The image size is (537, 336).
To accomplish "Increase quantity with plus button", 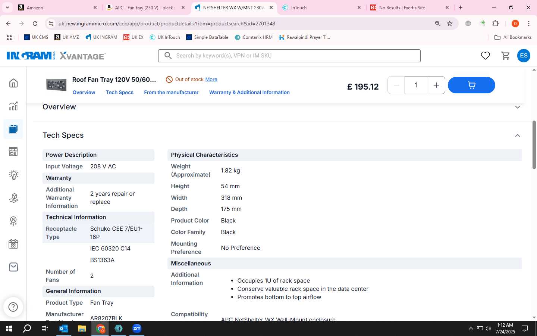I will (x=436, y=85).
